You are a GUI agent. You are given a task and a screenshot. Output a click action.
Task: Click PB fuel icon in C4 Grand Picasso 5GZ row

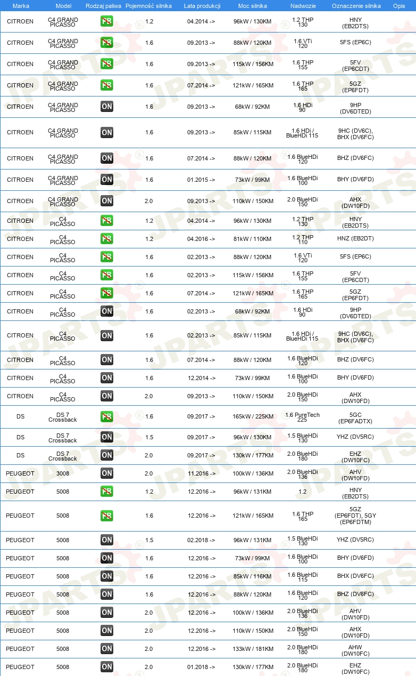(x=107, y=85)
